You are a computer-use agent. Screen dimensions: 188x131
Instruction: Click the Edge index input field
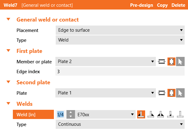pos(120,72)
